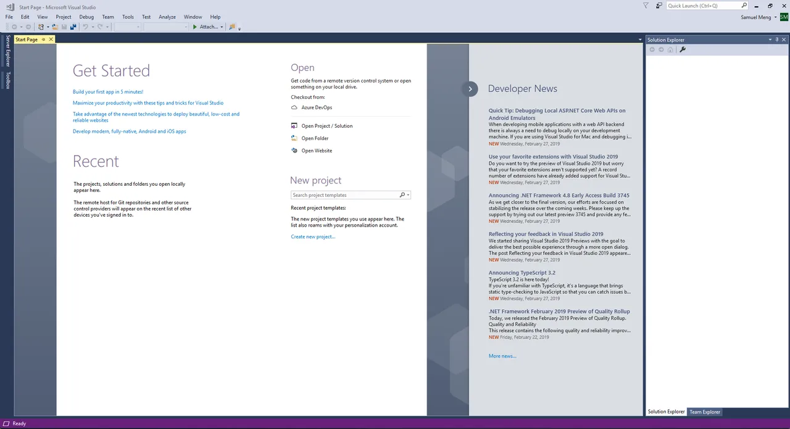Open the Server Explorer side tab
The width and height of the screenshot is (790, 429).
tap(8, 51)
